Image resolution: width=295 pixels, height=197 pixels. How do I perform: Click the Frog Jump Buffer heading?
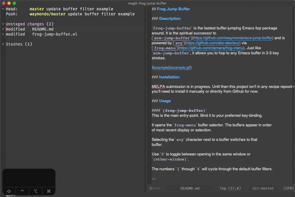(x=173, y=9)
